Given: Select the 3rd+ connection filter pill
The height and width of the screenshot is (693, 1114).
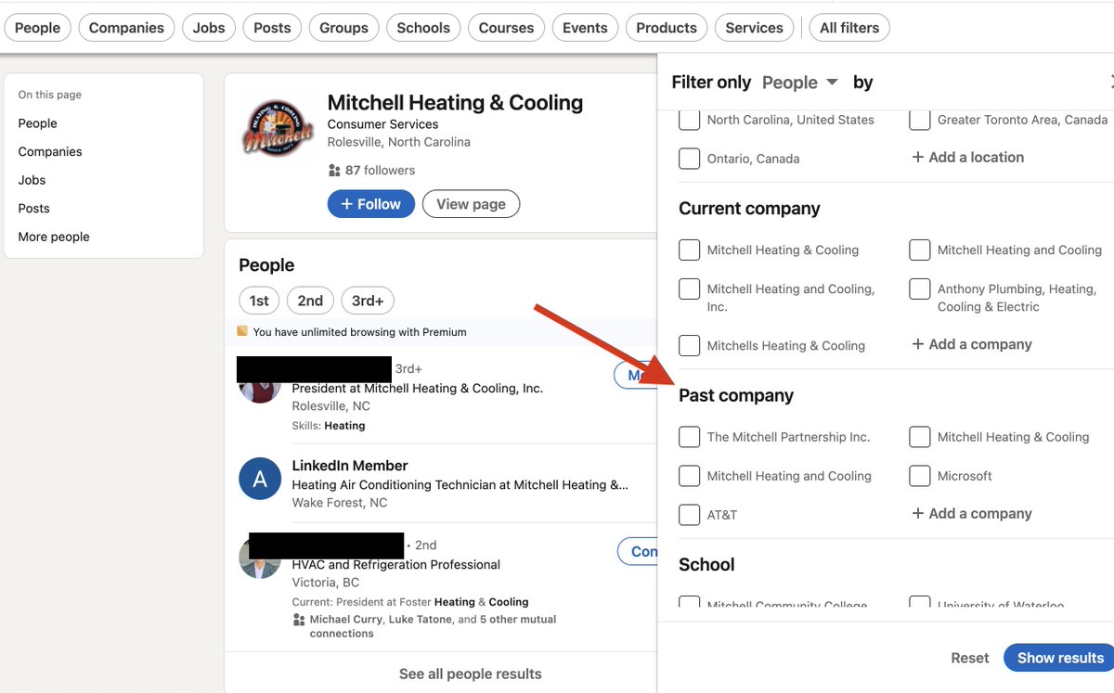Looking at the screenshot, I should (x=368, y=301).
